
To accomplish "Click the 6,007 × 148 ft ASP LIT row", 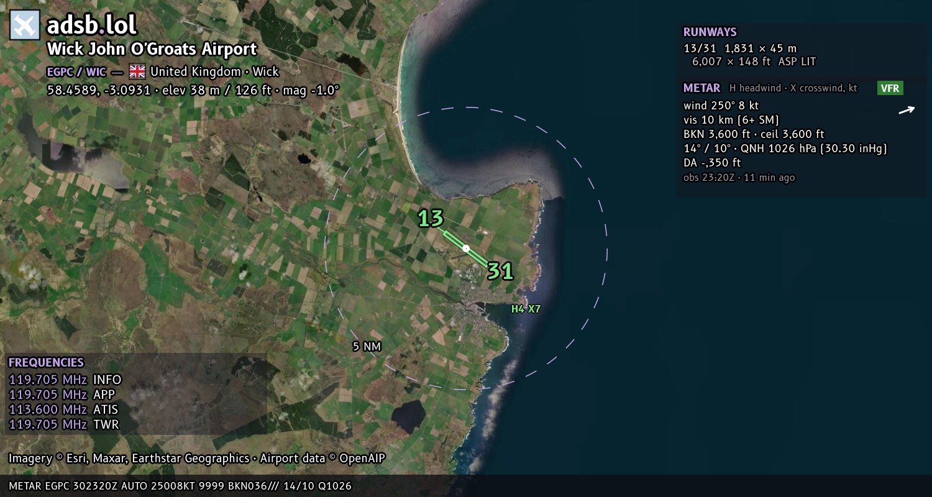I will pos(754,62).
